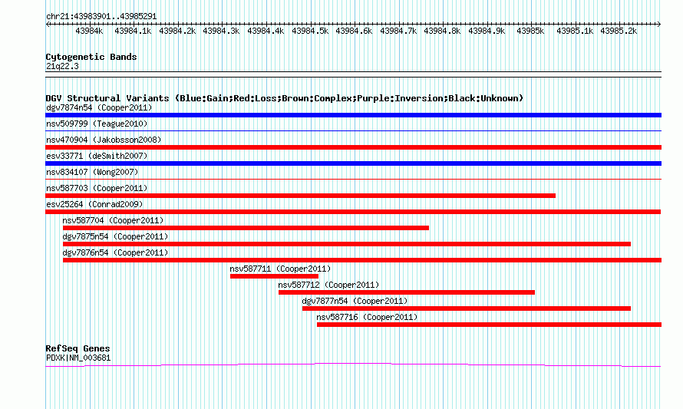This screenshot has width=683, height=409.
Task: Click the 43984.6k ruler tick label
Action: [354, 31]
